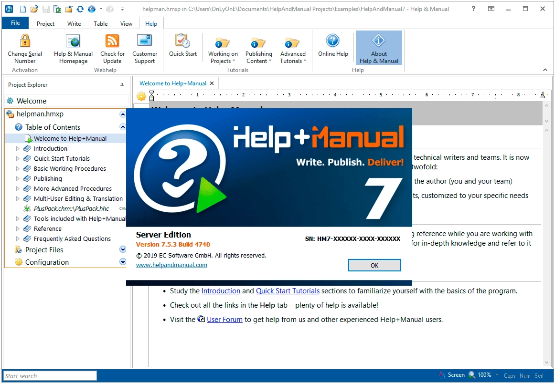Select the Welcome to Help+Manual editor tab
This screenshot has height=383, width=555.
(173, 83)
